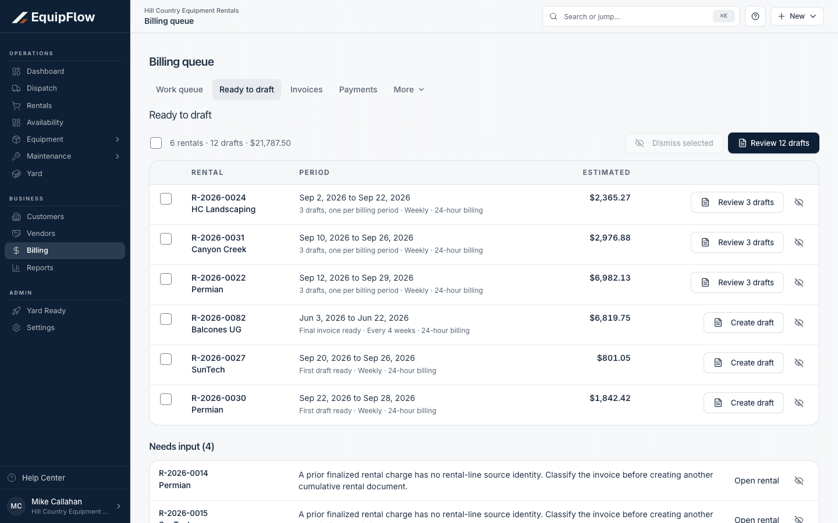This screenshot has height=523, width=838.
Task: Dismiss rental R-2026-0024 with eye-off icon
Action: [x=799, y=202]
